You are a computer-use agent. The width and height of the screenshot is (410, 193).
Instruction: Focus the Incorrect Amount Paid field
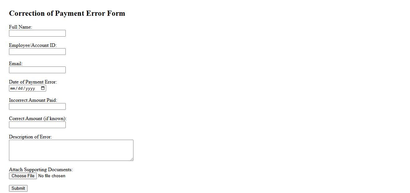click(37, 107)
